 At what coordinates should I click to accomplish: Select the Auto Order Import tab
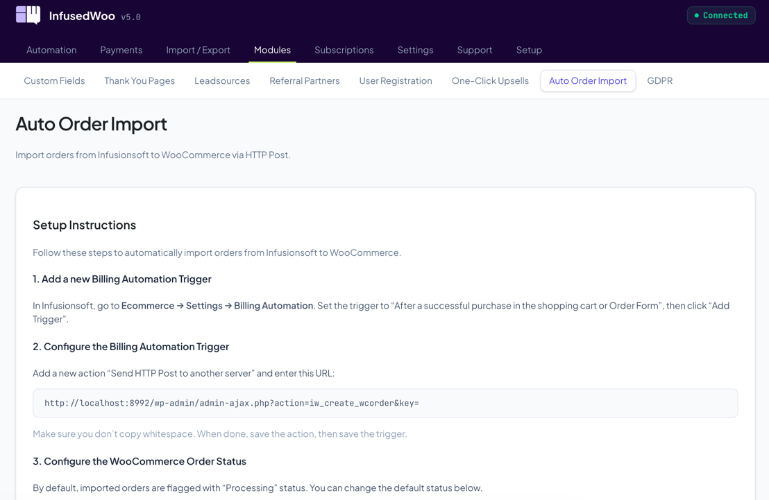pyautogui.click(x=588, y=80)
